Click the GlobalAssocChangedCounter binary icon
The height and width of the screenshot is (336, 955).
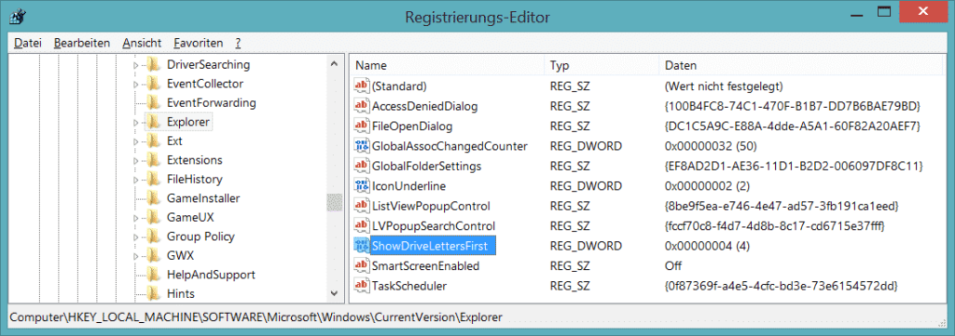362,146
